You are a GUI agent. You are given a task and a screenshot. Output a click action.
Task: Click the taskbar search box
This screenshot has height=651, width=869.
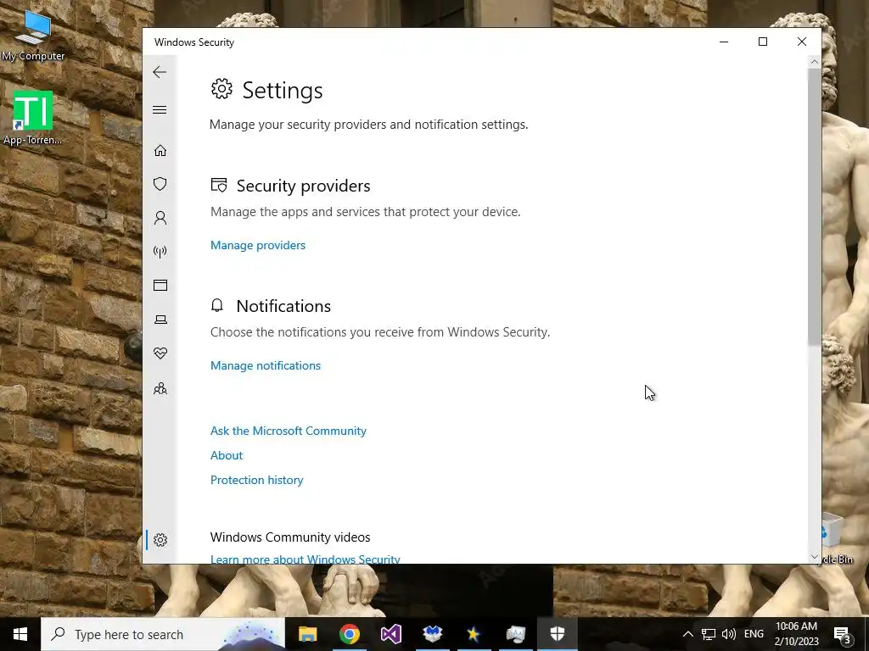pos(163,634)
